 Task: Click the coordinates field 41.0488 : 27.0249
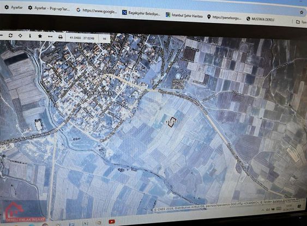coord(82,38)
